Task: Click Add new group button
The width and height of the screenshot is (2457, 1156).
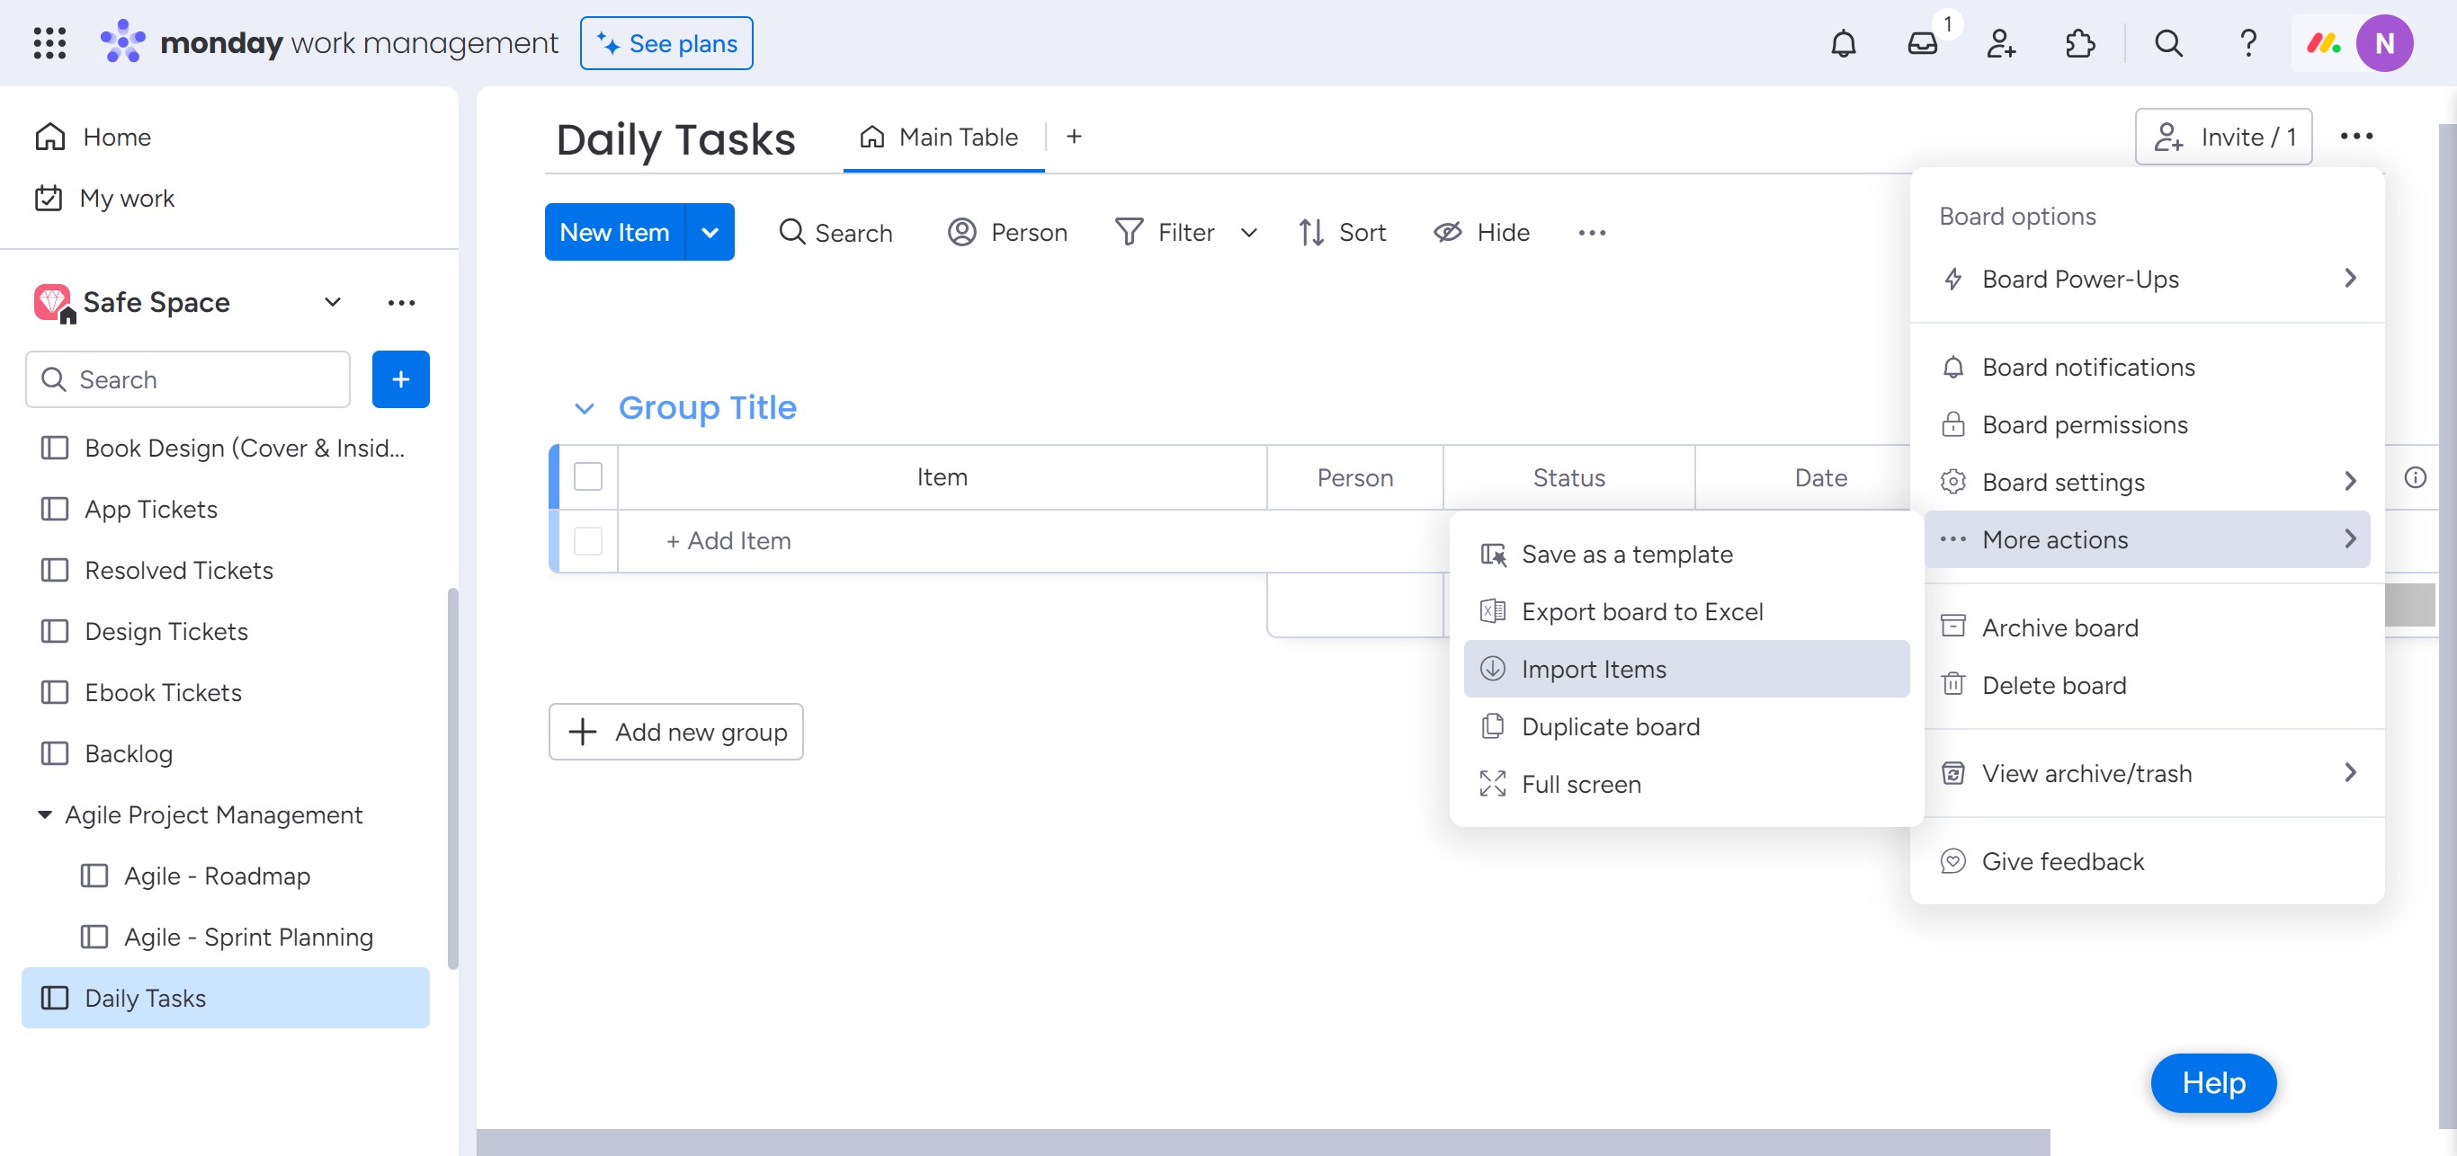Action: click(x=675, y=732)
